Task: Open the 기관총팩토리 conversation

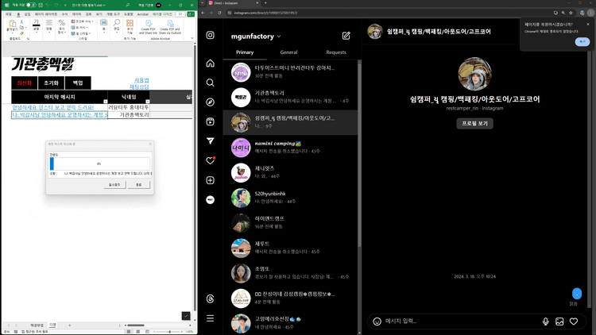Action: pyautogui.click(x=290, y=97)
